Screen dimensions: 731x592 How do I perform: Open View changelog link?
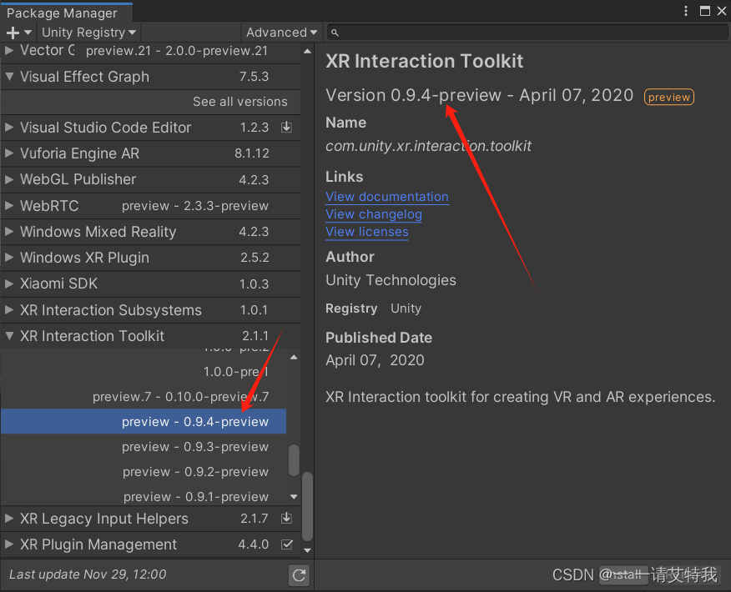[374, 214]
